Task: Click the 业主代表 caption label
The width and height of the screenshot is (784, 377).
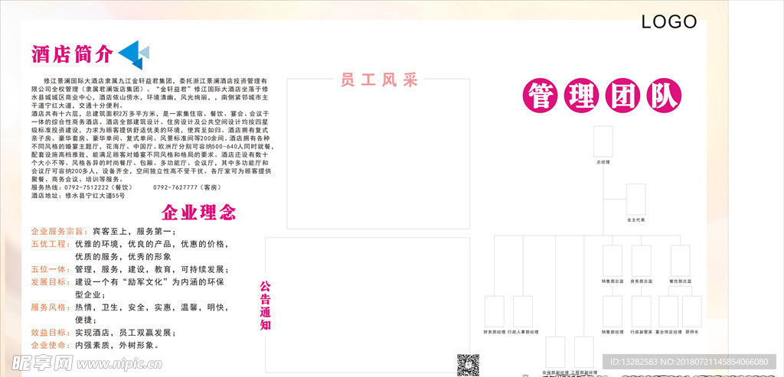Action: click(x=636, y=219)
